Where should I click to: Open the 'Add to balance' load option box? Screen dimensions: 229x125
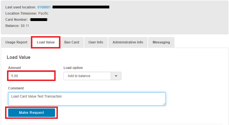click(87, 76)
